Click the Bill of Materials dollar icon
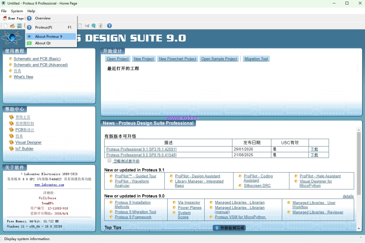Viewport: 365px width, 243px height. coord(101,26)
